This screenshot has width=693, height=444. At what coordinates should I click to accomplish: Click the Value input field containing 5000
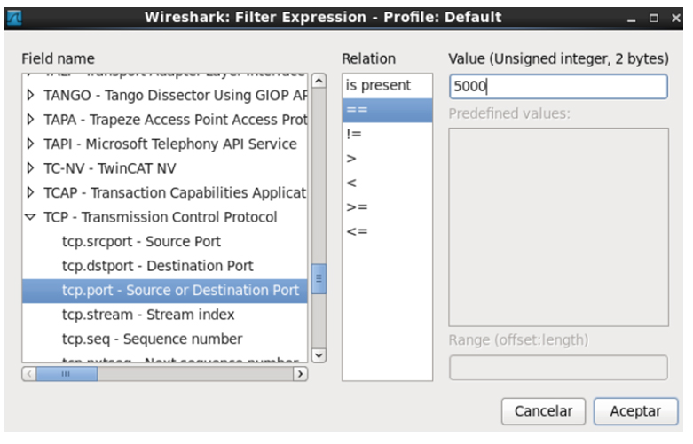[557, 87]
